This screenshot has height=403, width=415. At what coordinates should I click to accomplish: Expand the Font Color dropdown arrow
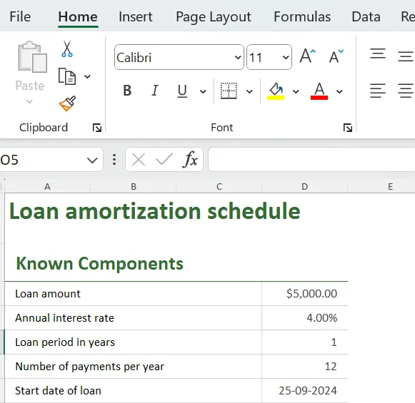[339, 91]
